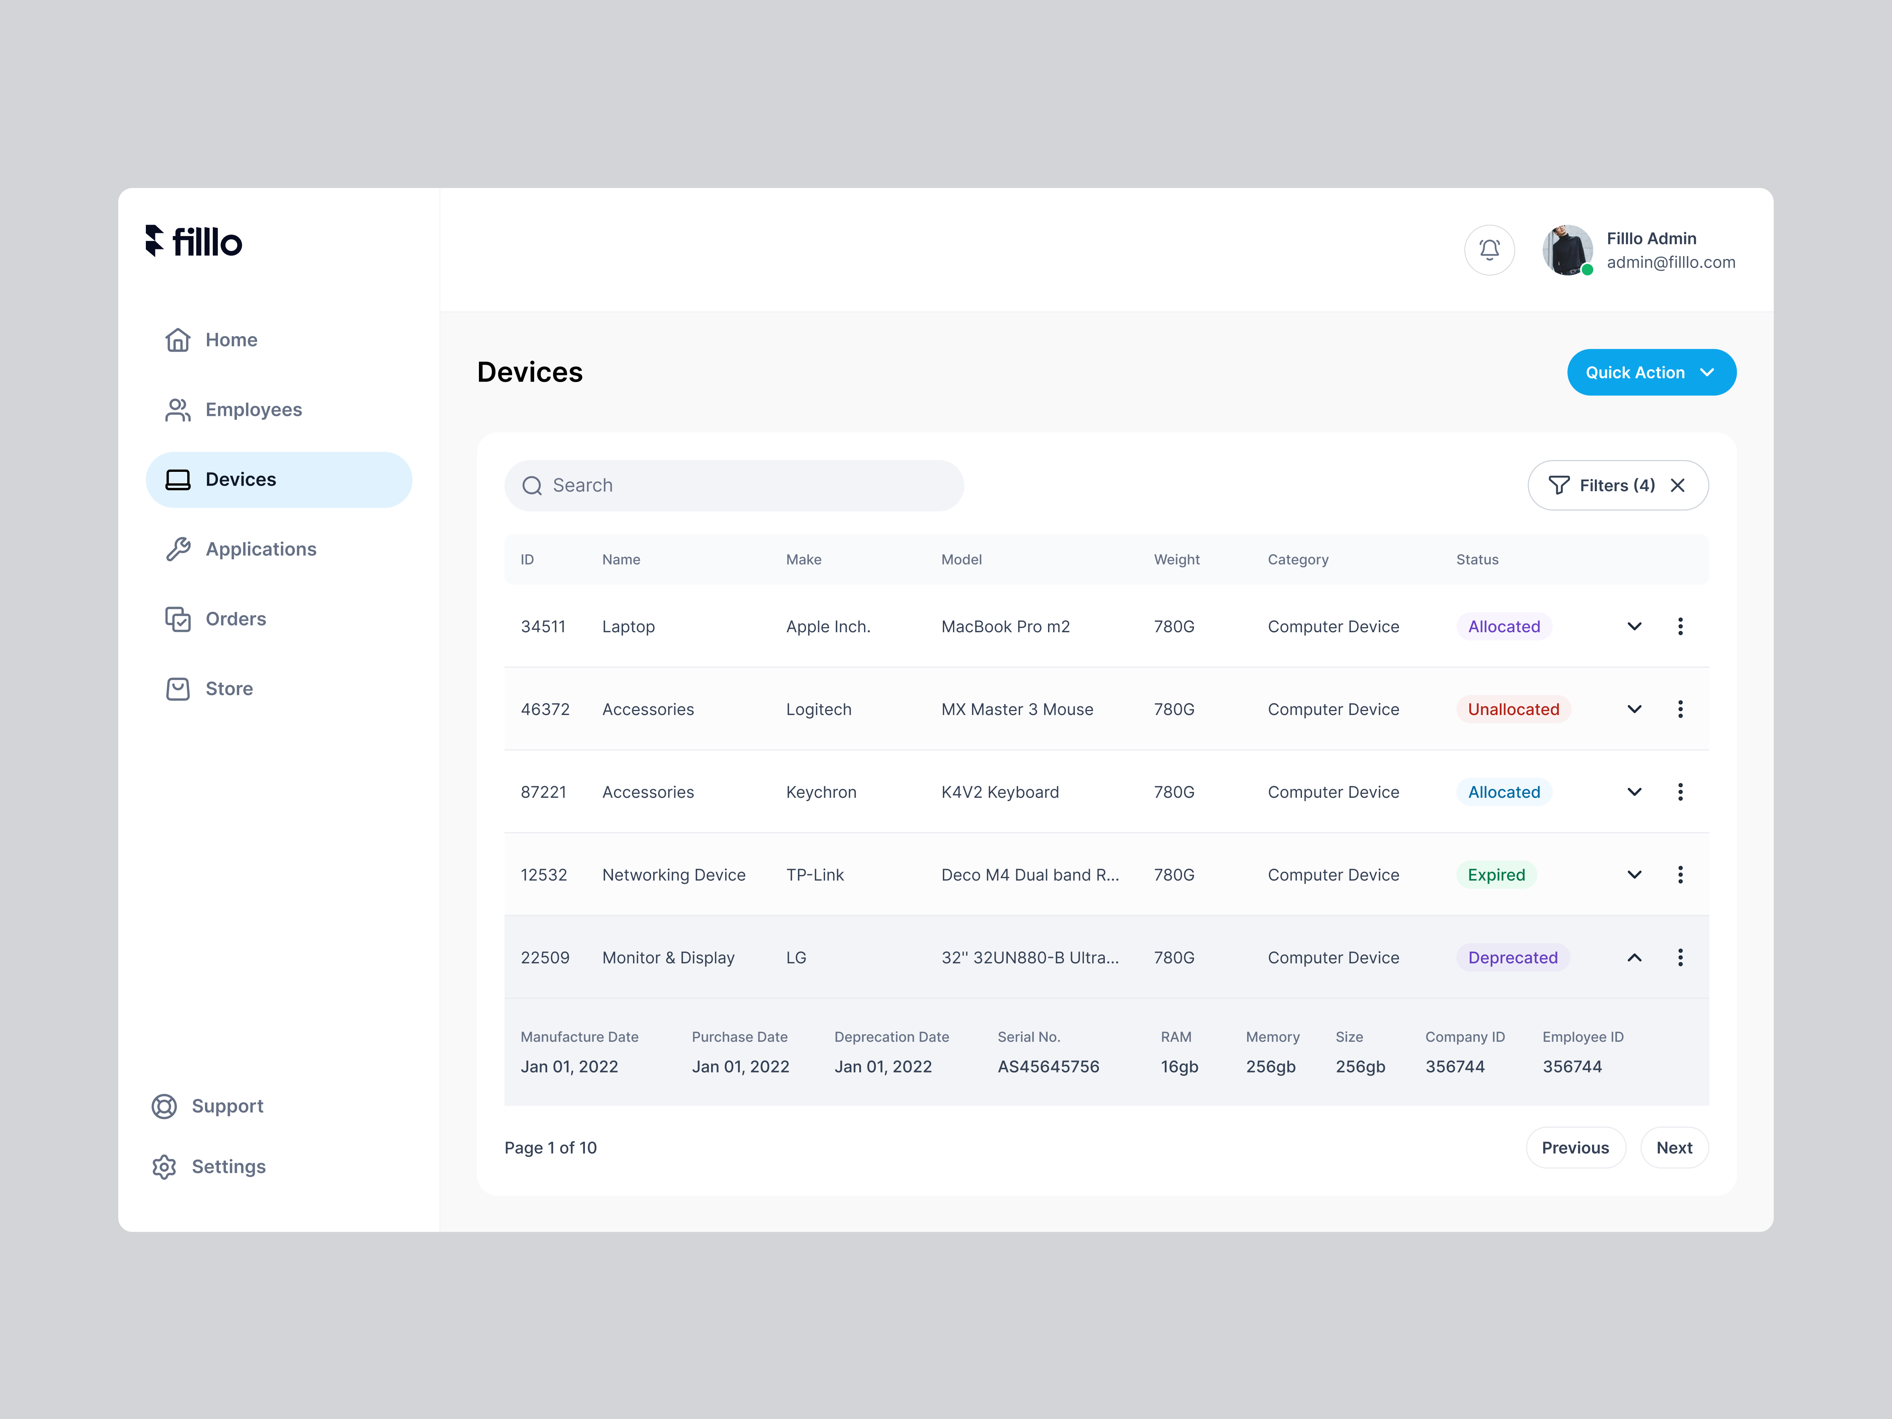Viewport: 1892px width, 1419px height.
Task: Clear active filters via the X button
Action: tap(1677, 485)
